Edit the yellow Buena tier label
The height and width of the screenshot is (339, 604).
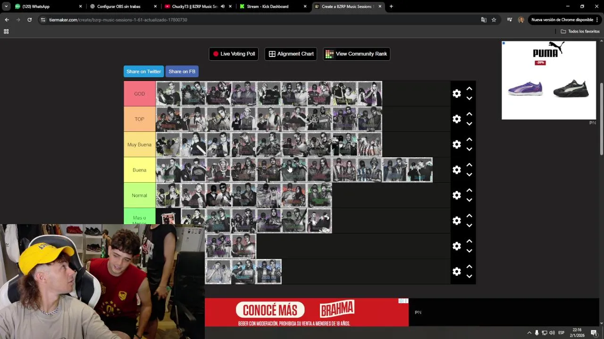point(140,170)
